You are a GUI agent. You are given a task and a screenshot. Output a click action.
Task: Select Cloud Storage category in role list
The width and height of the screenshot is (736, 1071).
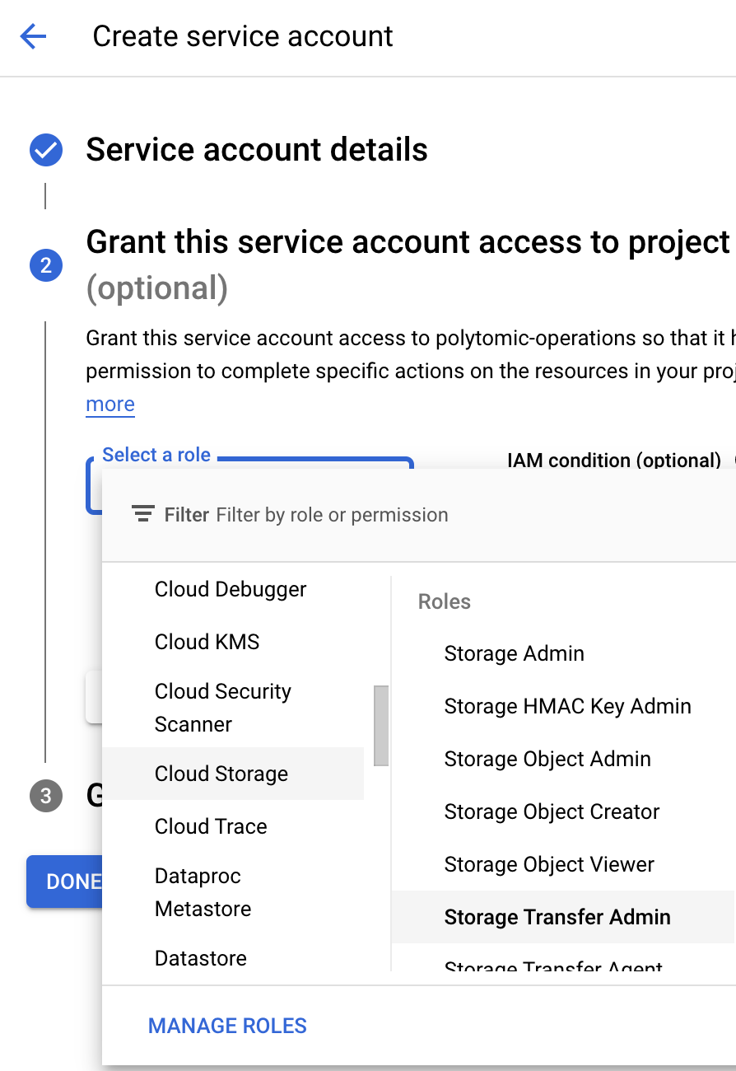221,774
